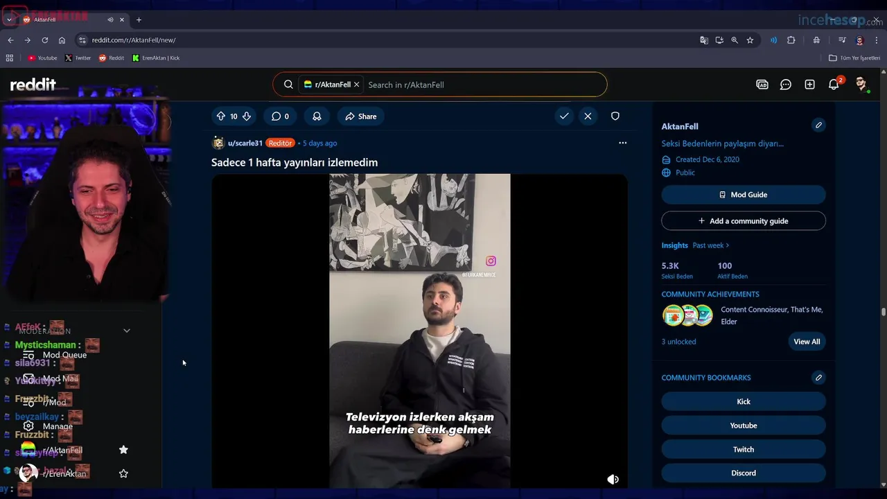
Task: Open the Discord community bookmark
Action: pyautogui.click(x=744, y=473)
